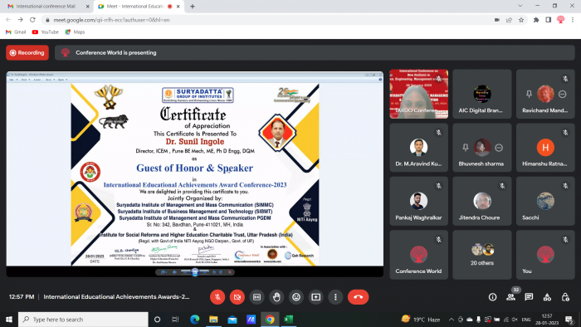Switch to International conference Mail tab

tap(46, 7)
